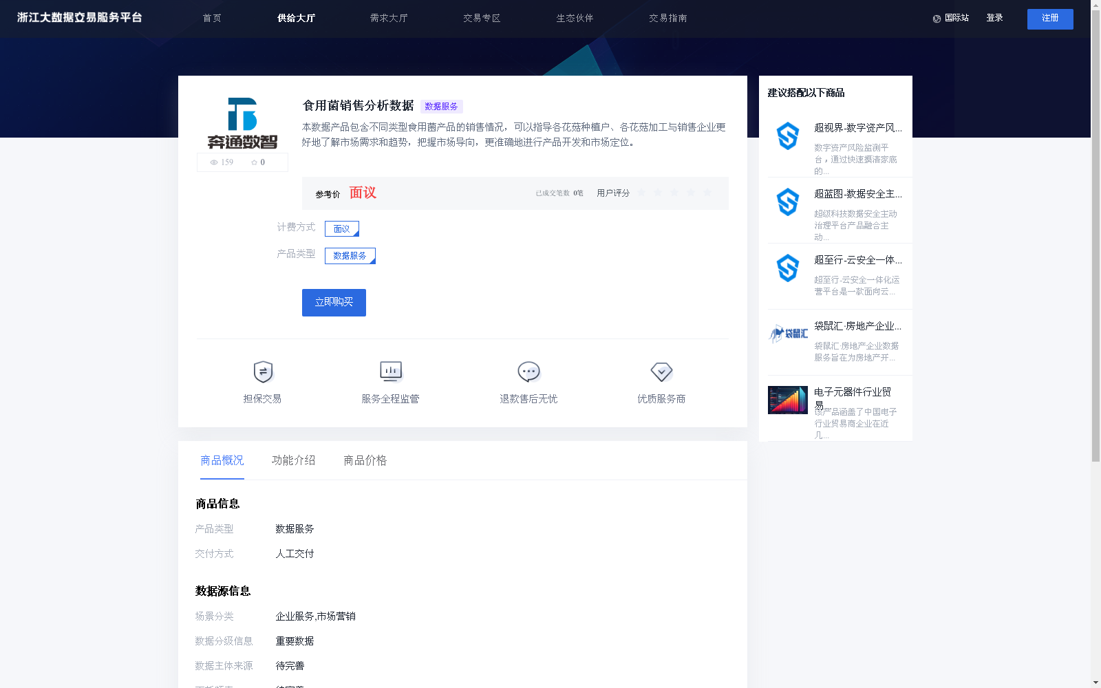Open the 超至行-云安全一体... product title

click(x=858, y=260)
